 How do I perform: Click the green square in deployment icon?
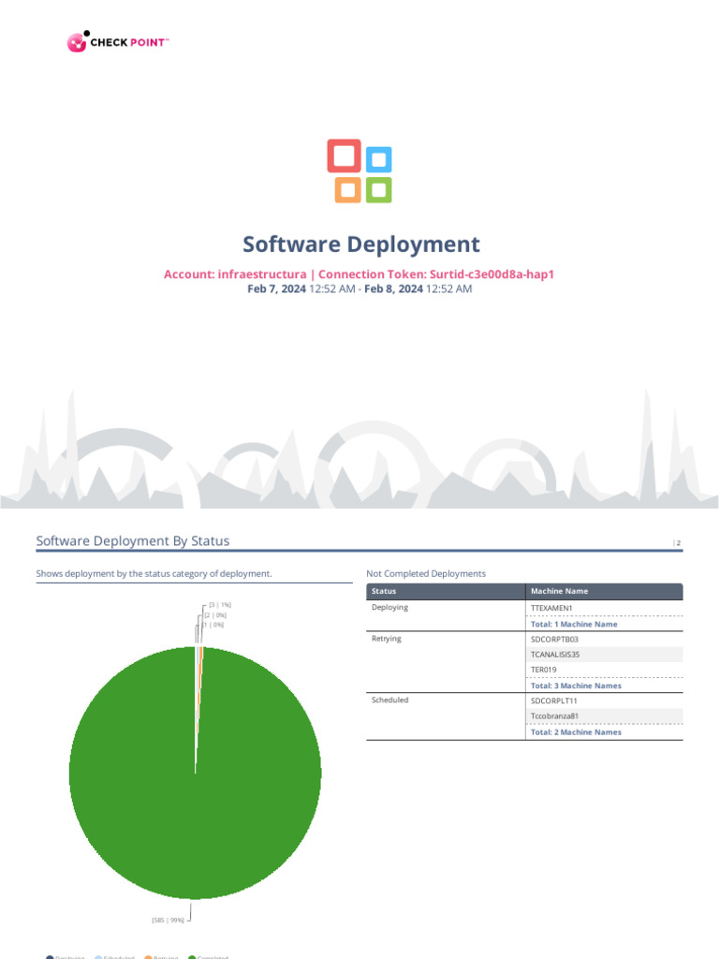(x=378, y=190)
